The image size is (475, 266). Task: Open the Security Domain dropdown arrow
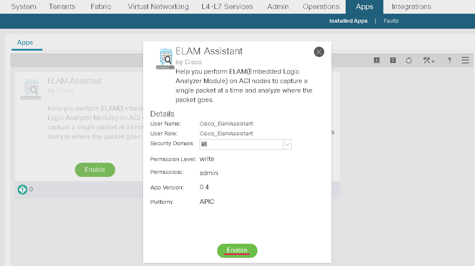(x=287, y=144)
